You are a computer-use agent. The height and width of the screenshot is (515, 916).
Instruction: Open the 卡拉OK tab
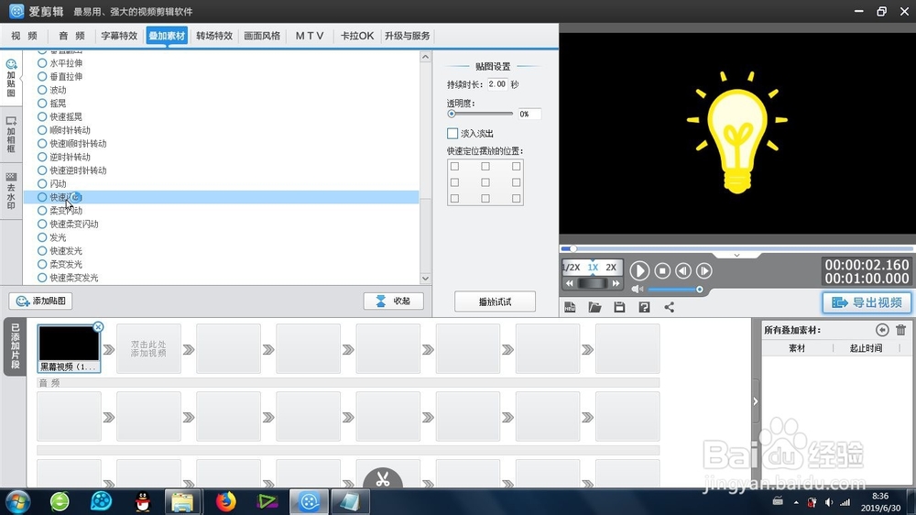(x=357, y=36)
